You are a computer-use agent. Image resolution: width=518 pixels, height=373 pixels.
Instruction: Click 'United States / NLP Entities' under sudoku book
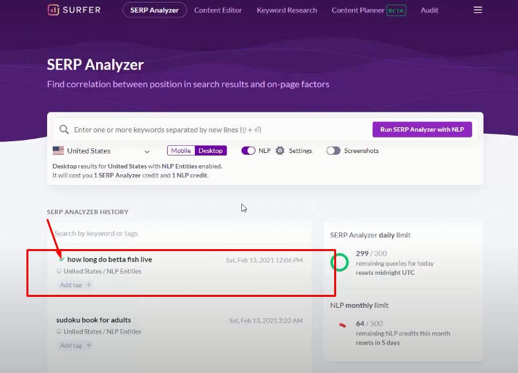click(103, 332)
